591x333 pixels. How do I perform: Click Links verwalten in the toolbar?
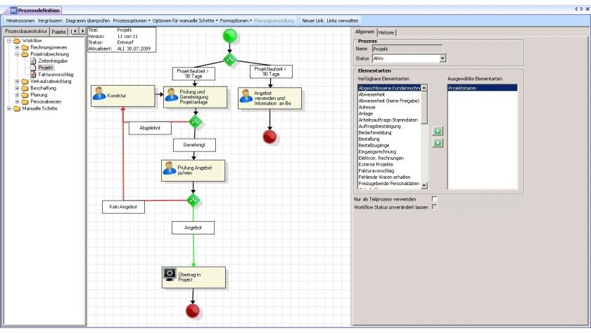[x=343, y=20]
